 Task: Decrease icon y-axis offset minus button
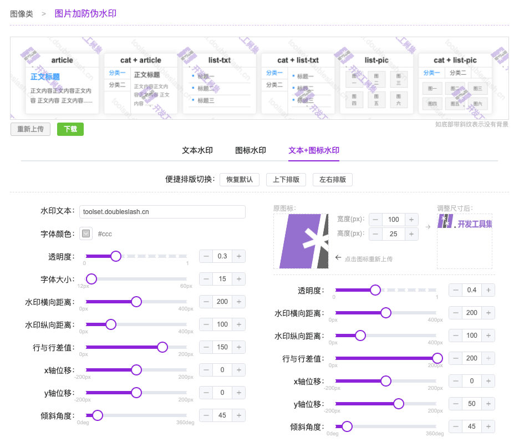coord(455,404)
